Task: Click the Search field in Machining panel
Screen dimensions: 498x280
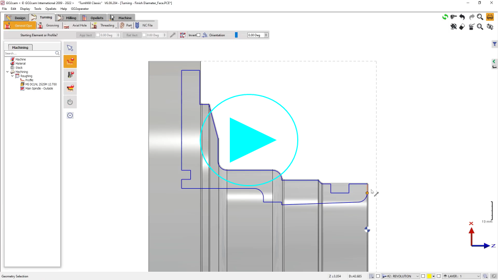Action: (30, 53)
